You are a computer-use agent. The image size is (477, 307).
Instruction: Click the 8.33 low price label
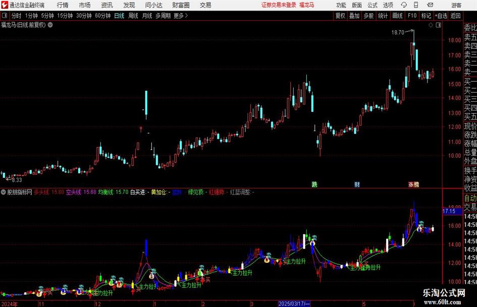(x=17, y=180)
